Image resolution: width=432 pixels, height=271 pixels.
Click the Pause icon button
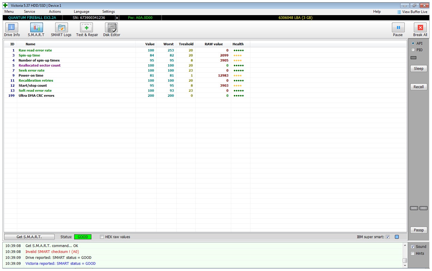coord(398,28)
